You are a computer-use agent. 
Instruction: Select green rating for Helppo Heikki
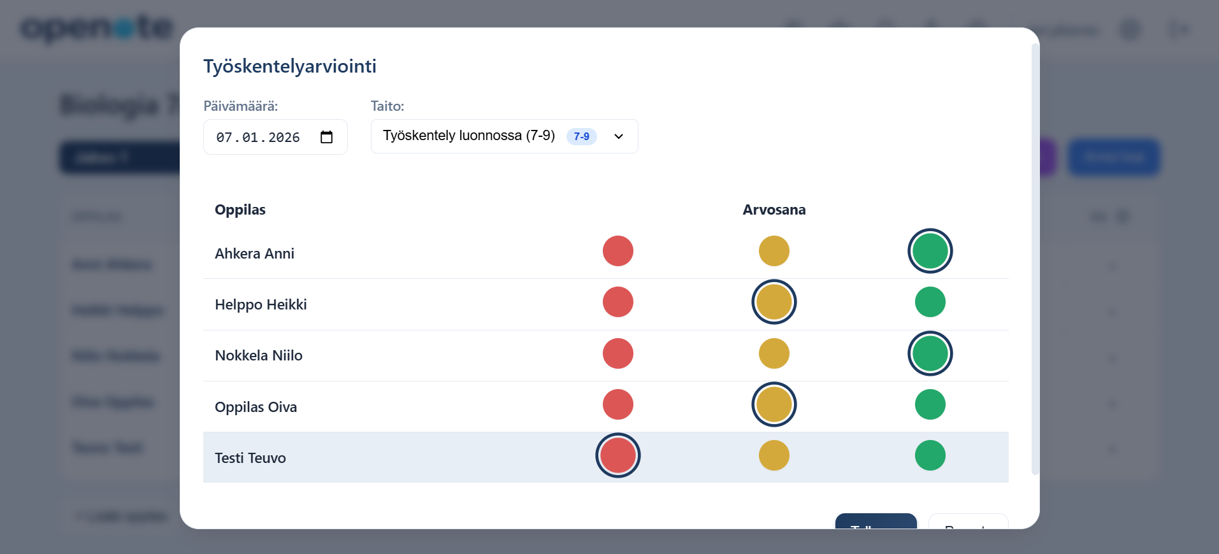(x=930, y=302)
